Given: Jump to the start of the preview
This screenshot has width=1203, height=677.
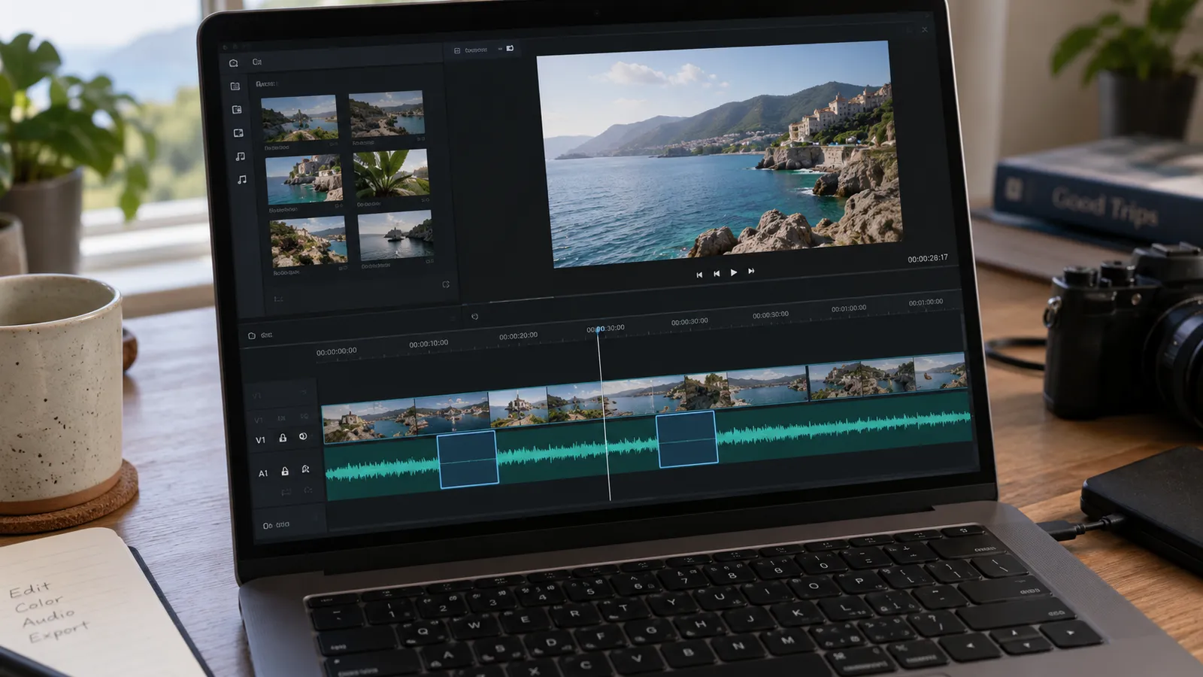Looking at the screenshot, I should (x=699, y=275).
